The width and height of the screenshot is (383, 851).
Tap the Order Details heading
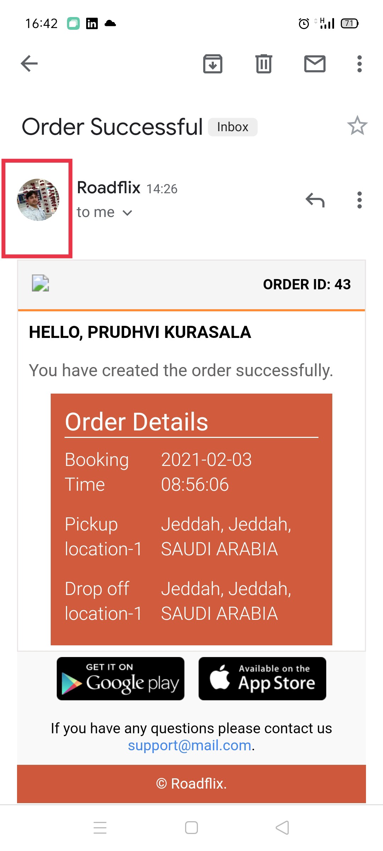pyautogui.click(x=137, y=422)
